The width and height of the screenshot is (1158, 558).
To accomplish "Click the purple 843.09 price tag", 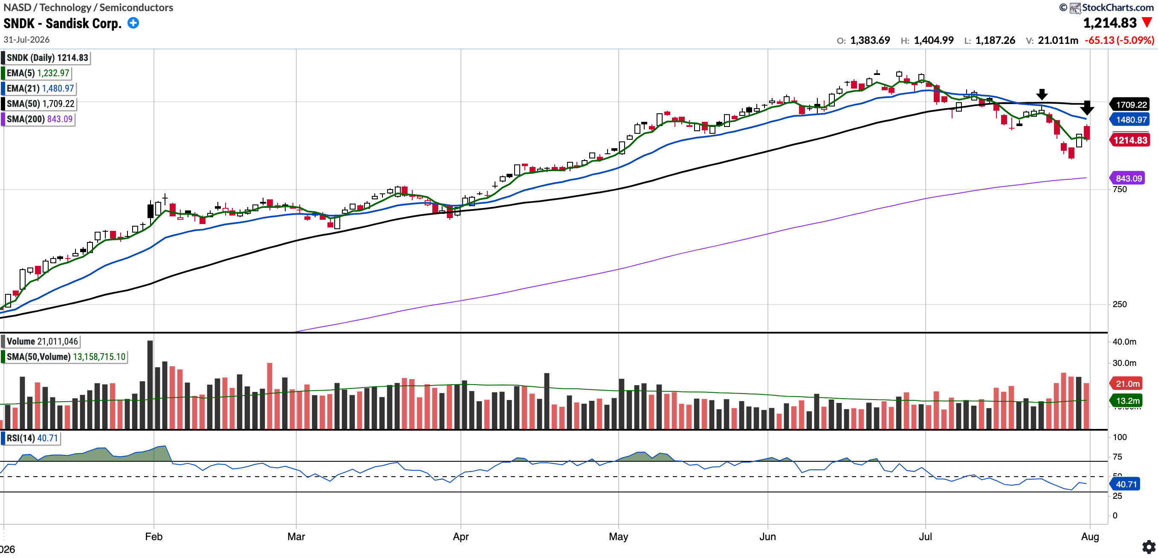I will (1128, 178).
